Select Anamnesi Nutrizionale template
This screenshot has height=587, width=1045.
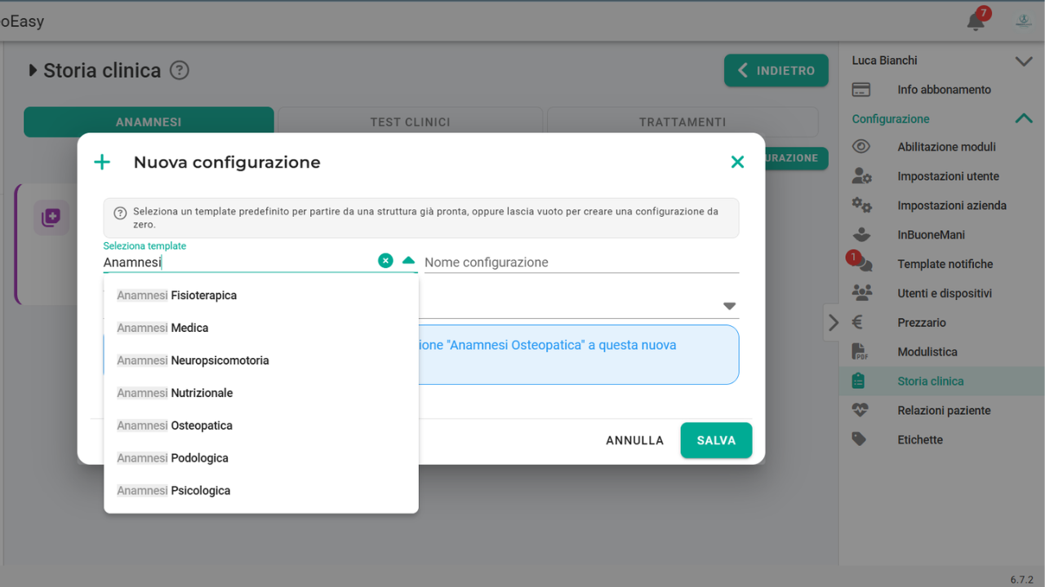[x=261, y=393]
